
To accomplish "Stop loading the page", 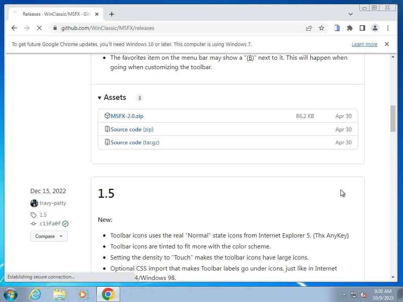I will [x=39, y=28].
